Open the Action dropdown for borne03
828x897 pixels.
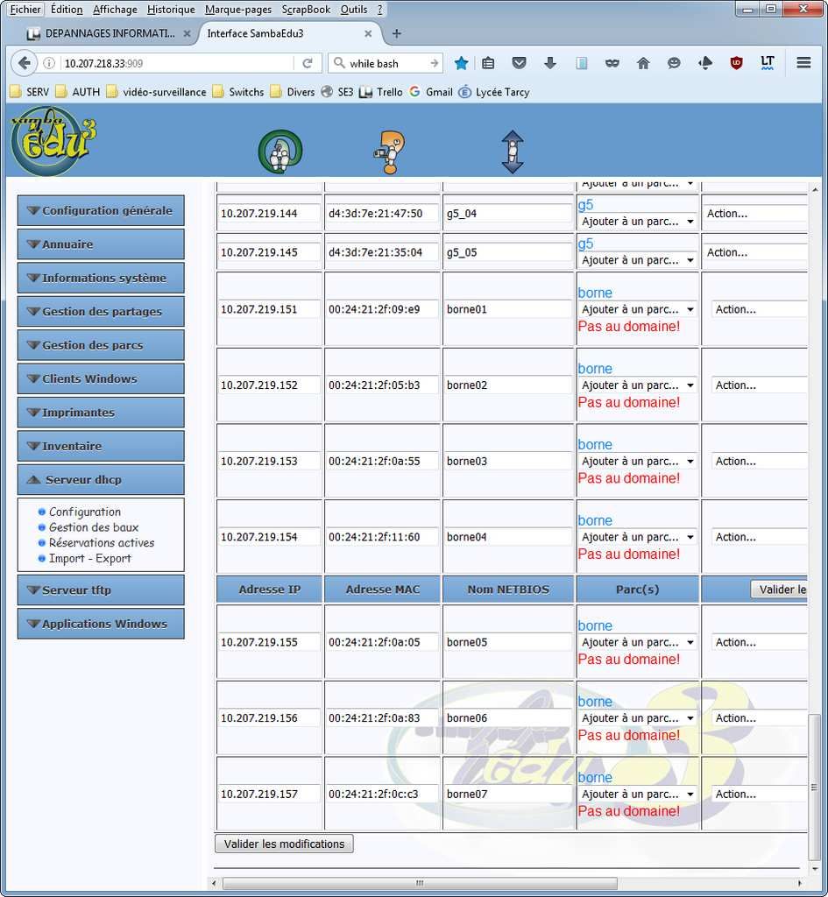(760, 461)
